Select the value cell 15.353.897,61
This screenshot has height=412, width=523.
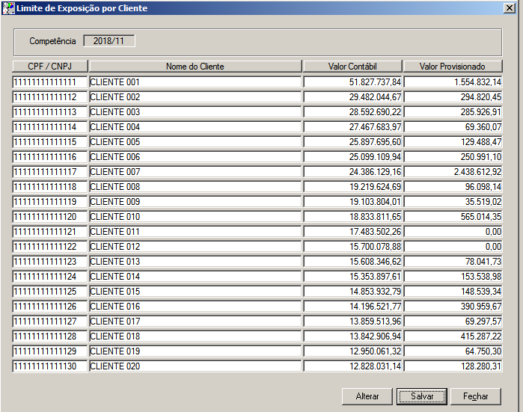pos(352,277)
